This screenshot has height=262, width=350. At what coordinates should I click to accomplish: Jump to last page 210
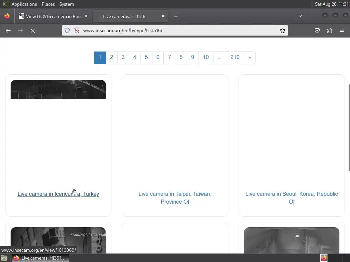click(235, 58)
